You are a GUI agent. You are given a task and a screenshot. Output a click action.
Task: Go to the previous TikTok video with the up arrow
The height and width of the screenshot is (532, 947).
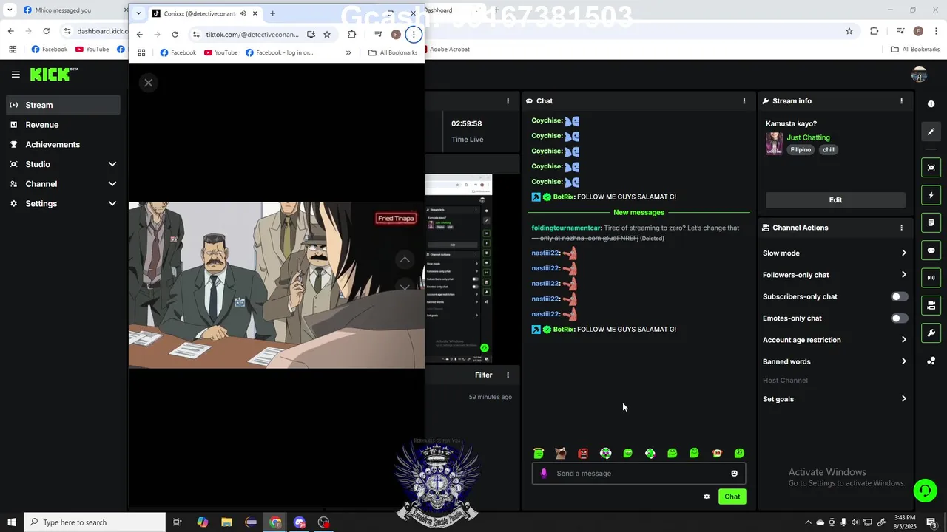pos(405,259)
